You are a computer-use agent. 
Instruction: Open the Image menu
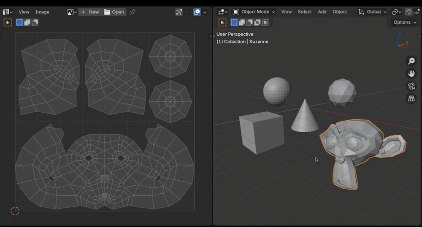(42, 12)
